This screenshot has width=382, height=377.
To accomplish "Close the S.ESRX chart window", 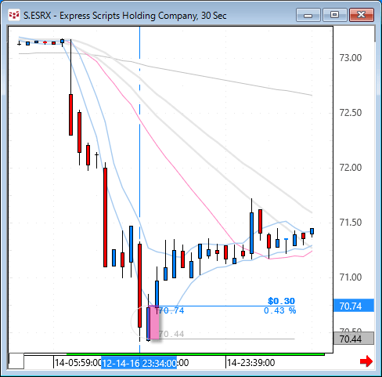I will click(x=362, y=15).
